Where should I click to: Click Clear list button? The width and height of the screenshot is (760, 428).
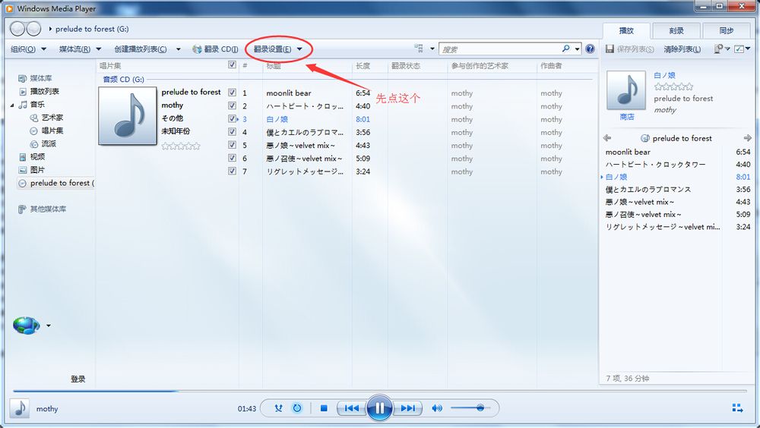click(x=682, y=49)
